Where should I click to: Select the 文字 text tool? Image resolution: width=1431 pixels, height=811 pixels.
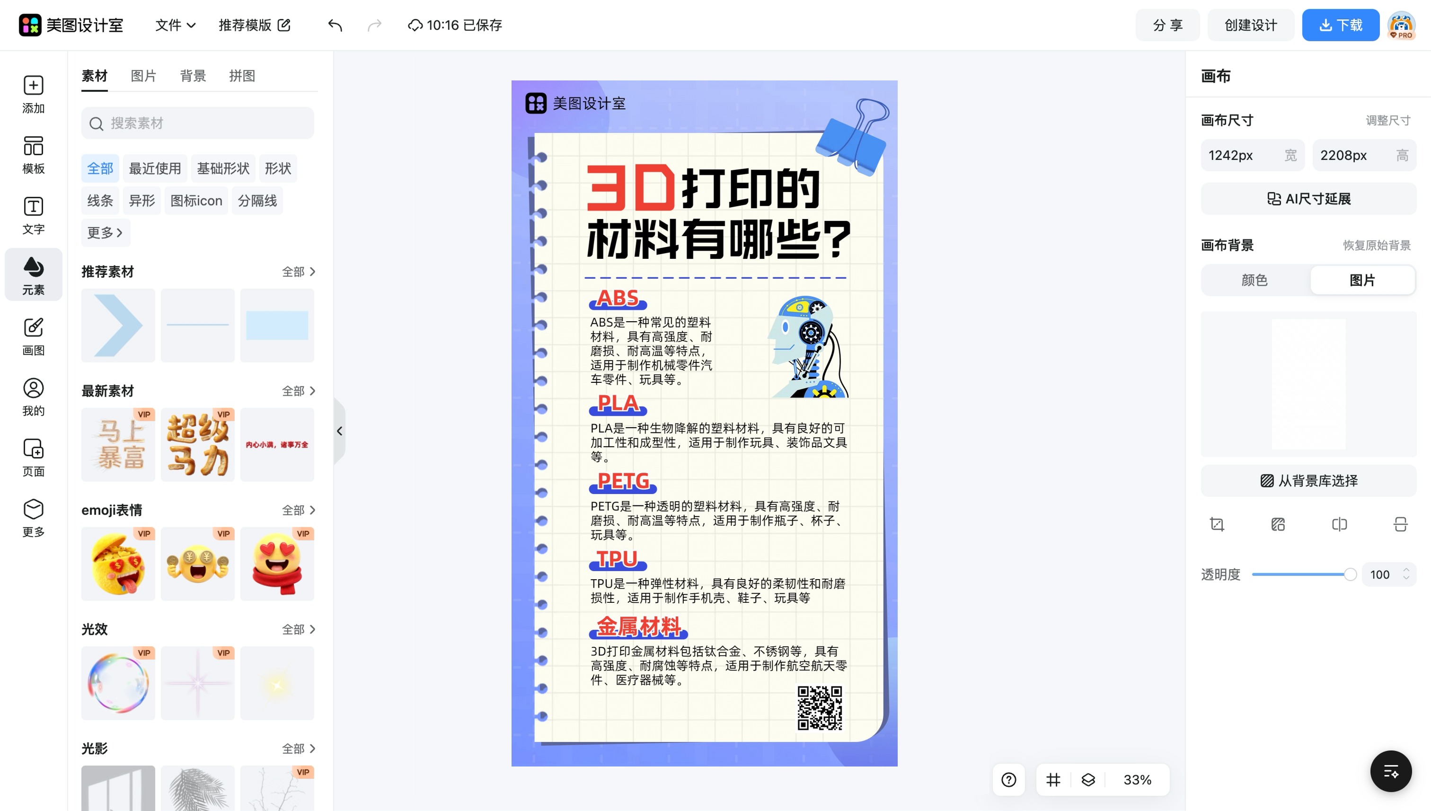pyautogui.click(x=34, y=216)
